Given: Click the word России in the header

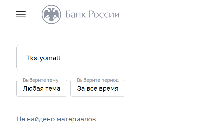Looking at the screenshot, I should (x=104, y=14).
